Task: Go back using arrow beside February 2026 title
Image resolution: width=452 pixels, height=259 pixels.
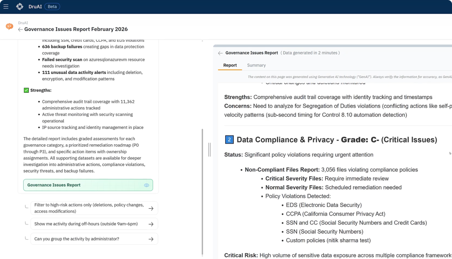Action: coord(20,30)
